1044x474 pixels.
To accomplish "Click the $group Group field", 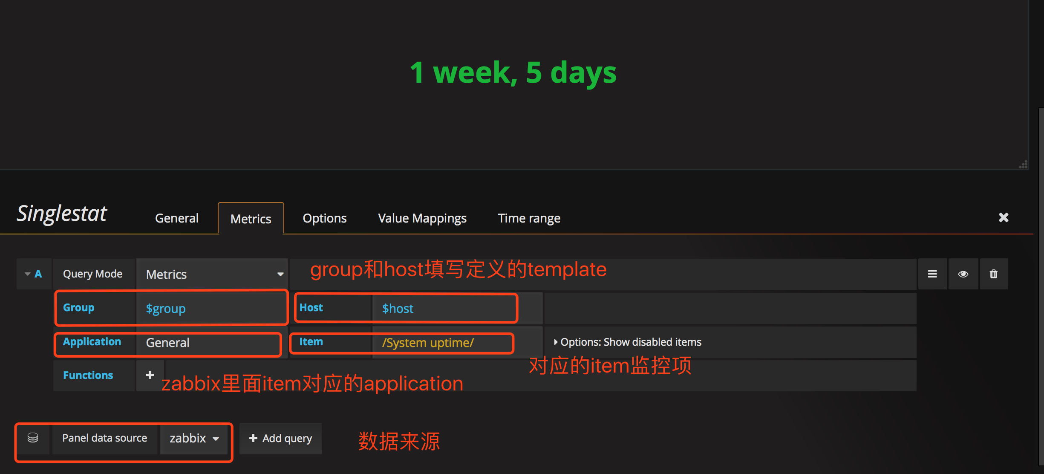I will click(x=211, y=308).
